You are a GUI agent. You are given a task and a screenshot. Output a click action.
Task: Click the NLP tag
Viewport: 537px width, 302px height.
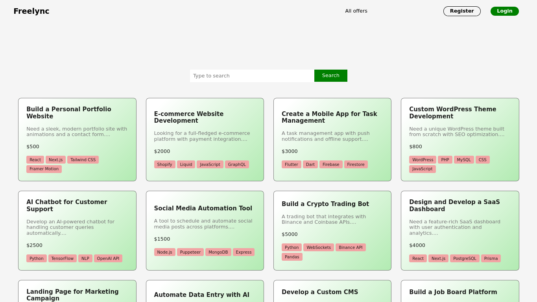(85, 258)
